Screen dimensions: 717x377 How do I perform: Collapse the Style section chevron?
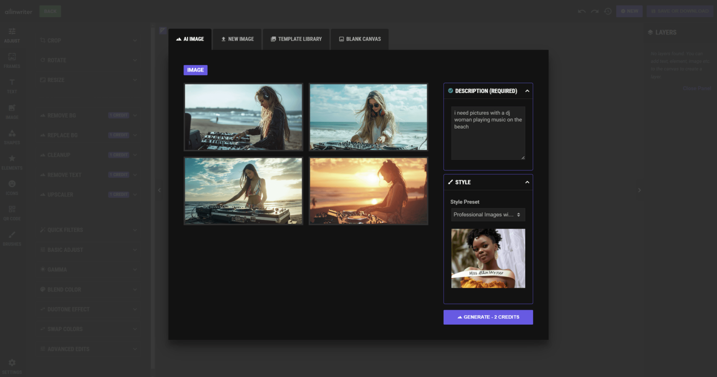(527, 182)
